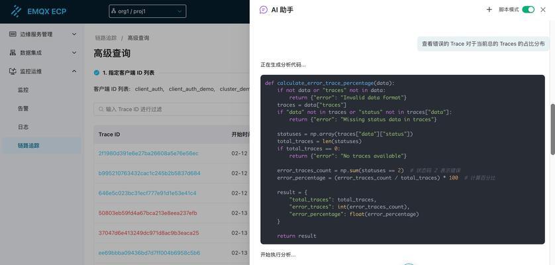
Task: Focus the Trace ID filter input
Action: pyautogui.click(x=172, y=109)
